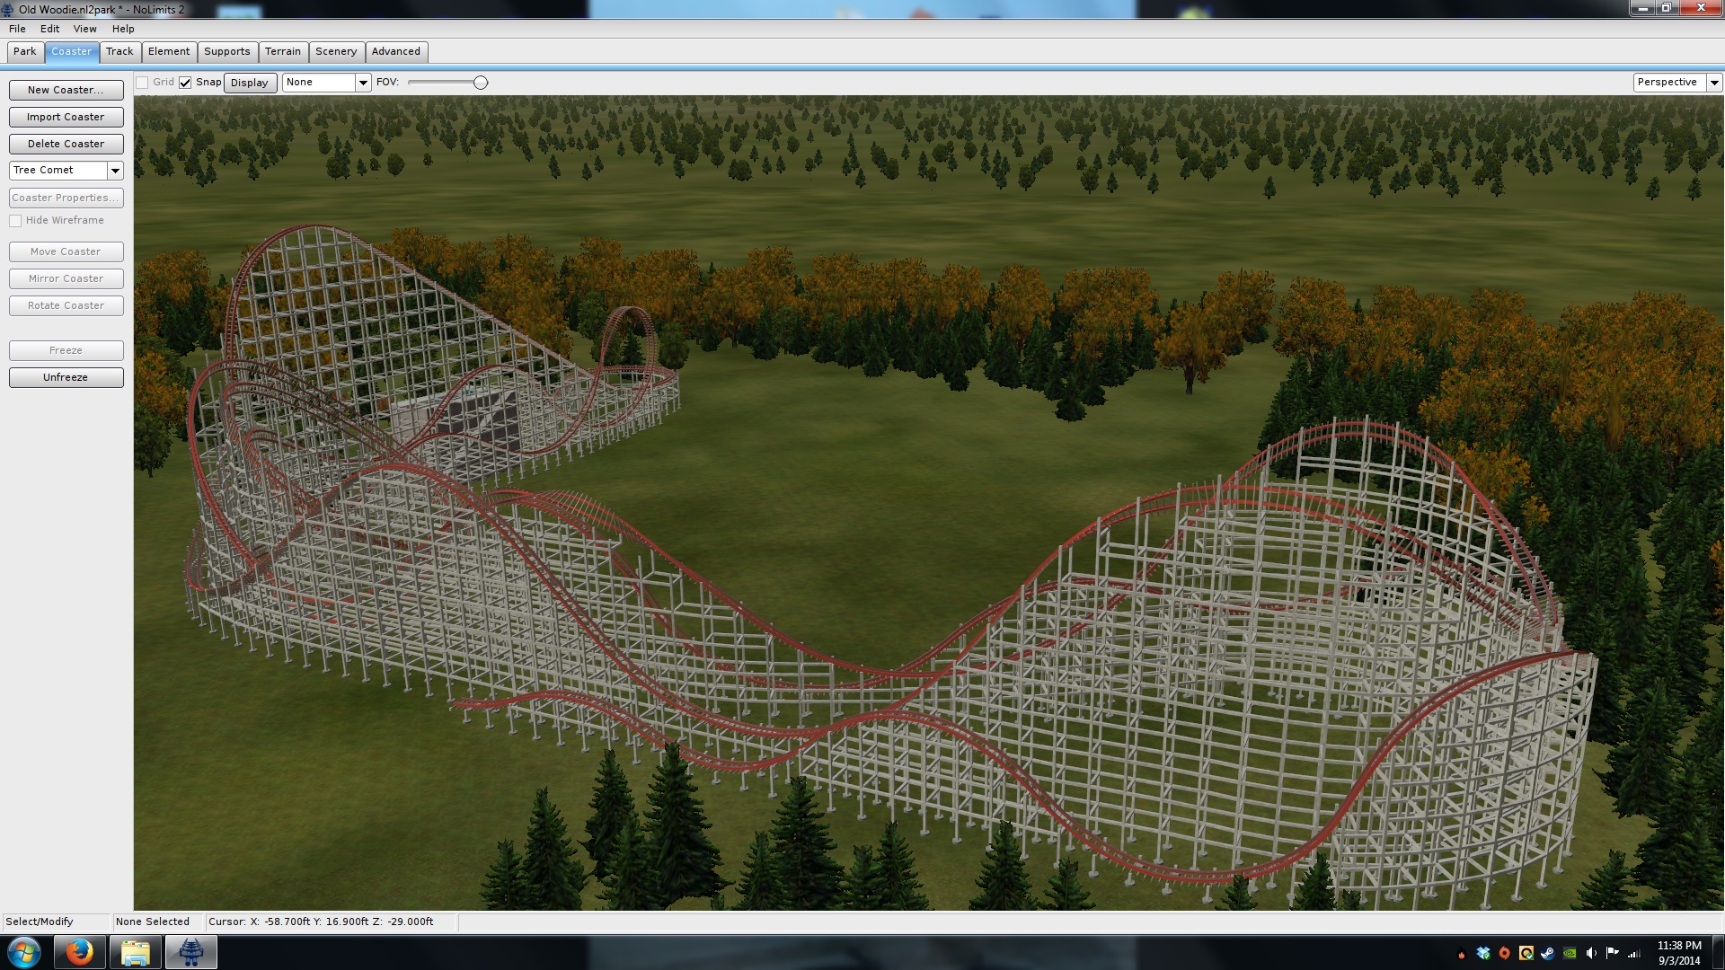The width and height of the screenshot is (1725, 970).
Task: Open the Edit menu
Action: click(x=49, y=29)
